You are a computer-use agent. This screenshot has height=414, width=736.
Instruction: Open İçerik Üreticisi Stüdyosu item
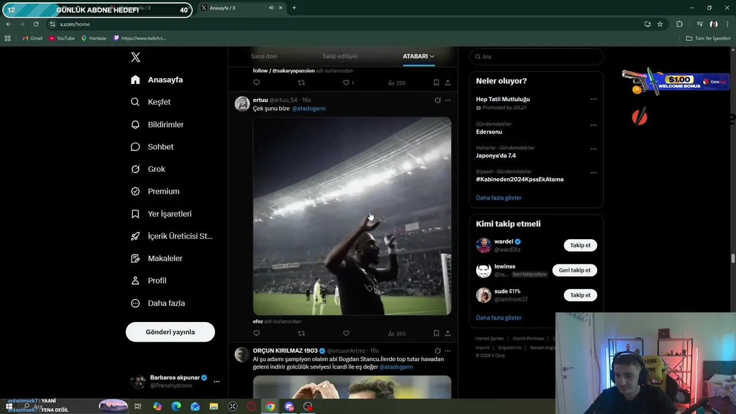click(172, 236)
